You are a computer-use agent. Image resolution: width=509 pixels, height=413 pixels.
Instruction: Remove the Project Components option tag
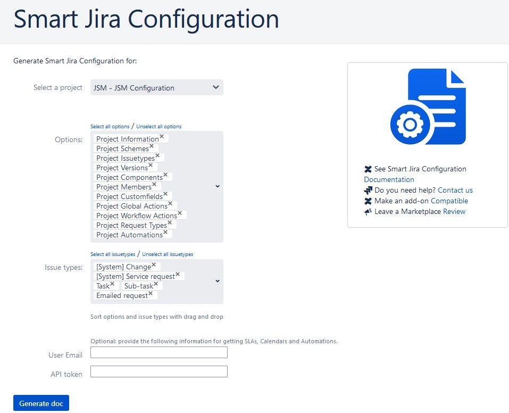click(165, 175)
